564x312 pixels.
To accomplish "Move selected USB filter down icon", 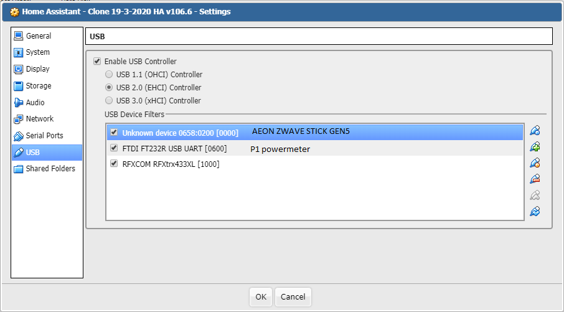I will (x=535, y=211).
